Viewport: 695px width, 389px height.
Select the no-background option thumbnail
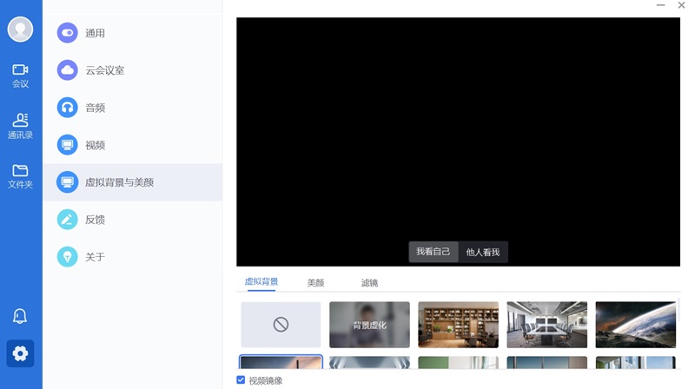(281, 325)
